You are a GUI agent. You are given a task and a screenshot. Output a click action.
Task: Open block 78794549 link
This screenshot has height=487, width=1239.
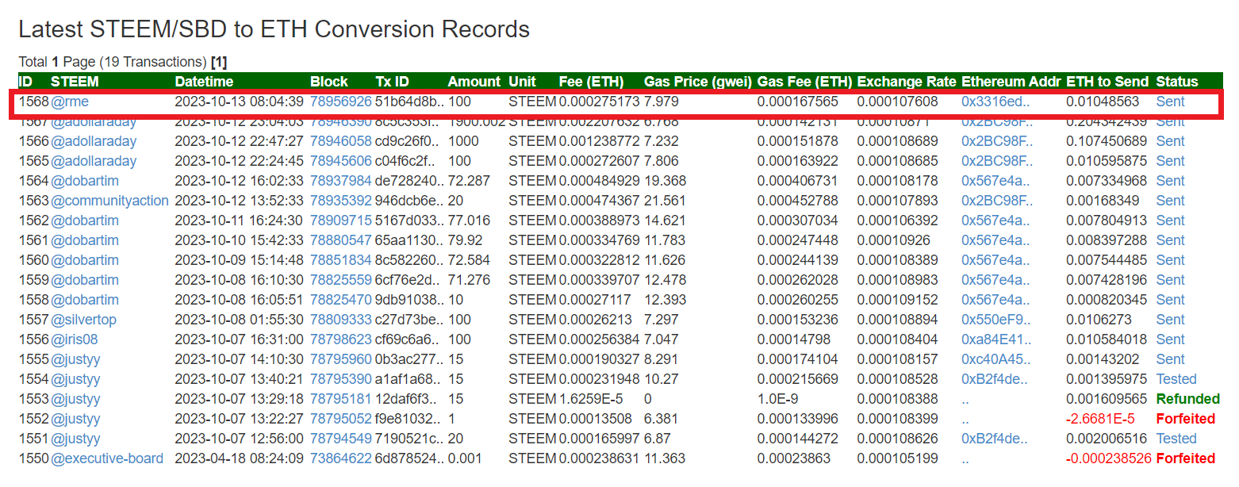point(341,439)
